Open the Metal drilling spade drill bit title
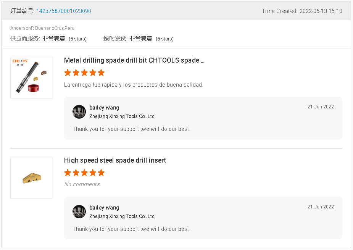Viewport: 353px width, 250px height. click(x=134, y=60)
